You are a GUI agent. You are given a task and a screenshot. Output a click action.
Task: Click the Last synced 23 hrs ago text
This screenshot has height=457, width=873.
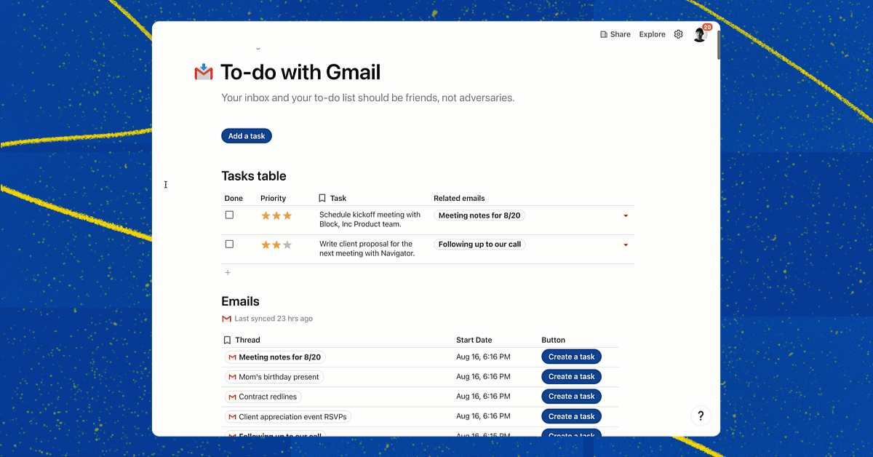coord(274,319)
